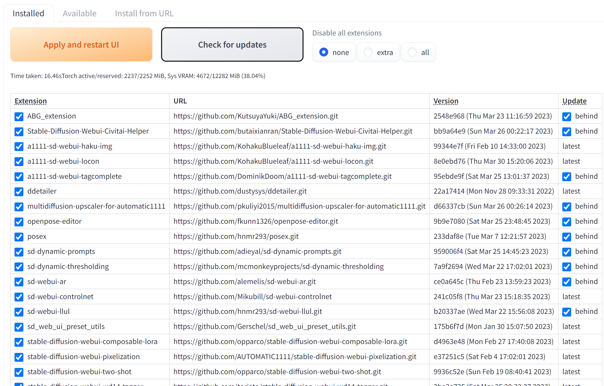Image resolution: width=604 pixels, height=386 pixels.
Task: Click the Update column header
Action: pyautogui.click(x=574, y=101)
